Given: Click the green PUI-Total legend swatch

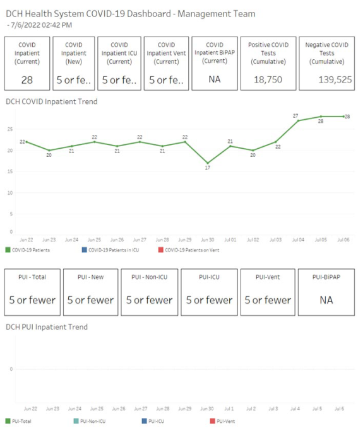Looking at the screenshot, I should point(8,421).
